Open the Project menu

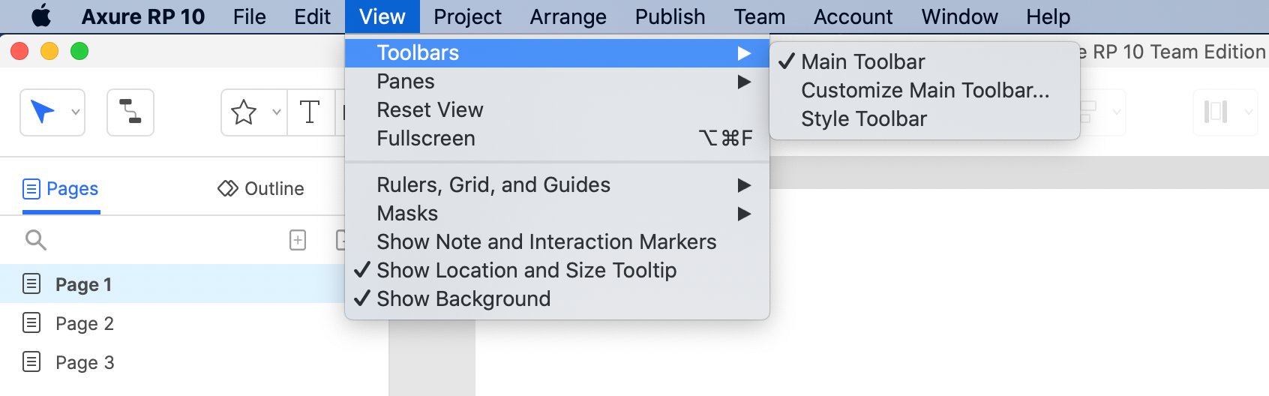click(x=467, y=16)
